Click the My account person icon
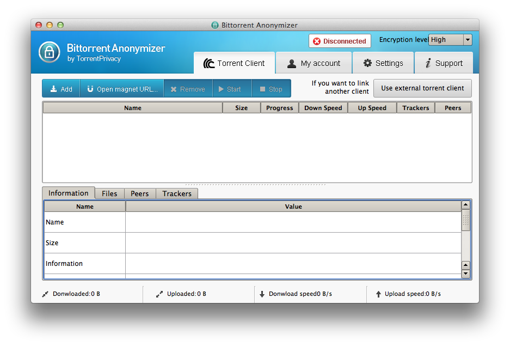 292,63
